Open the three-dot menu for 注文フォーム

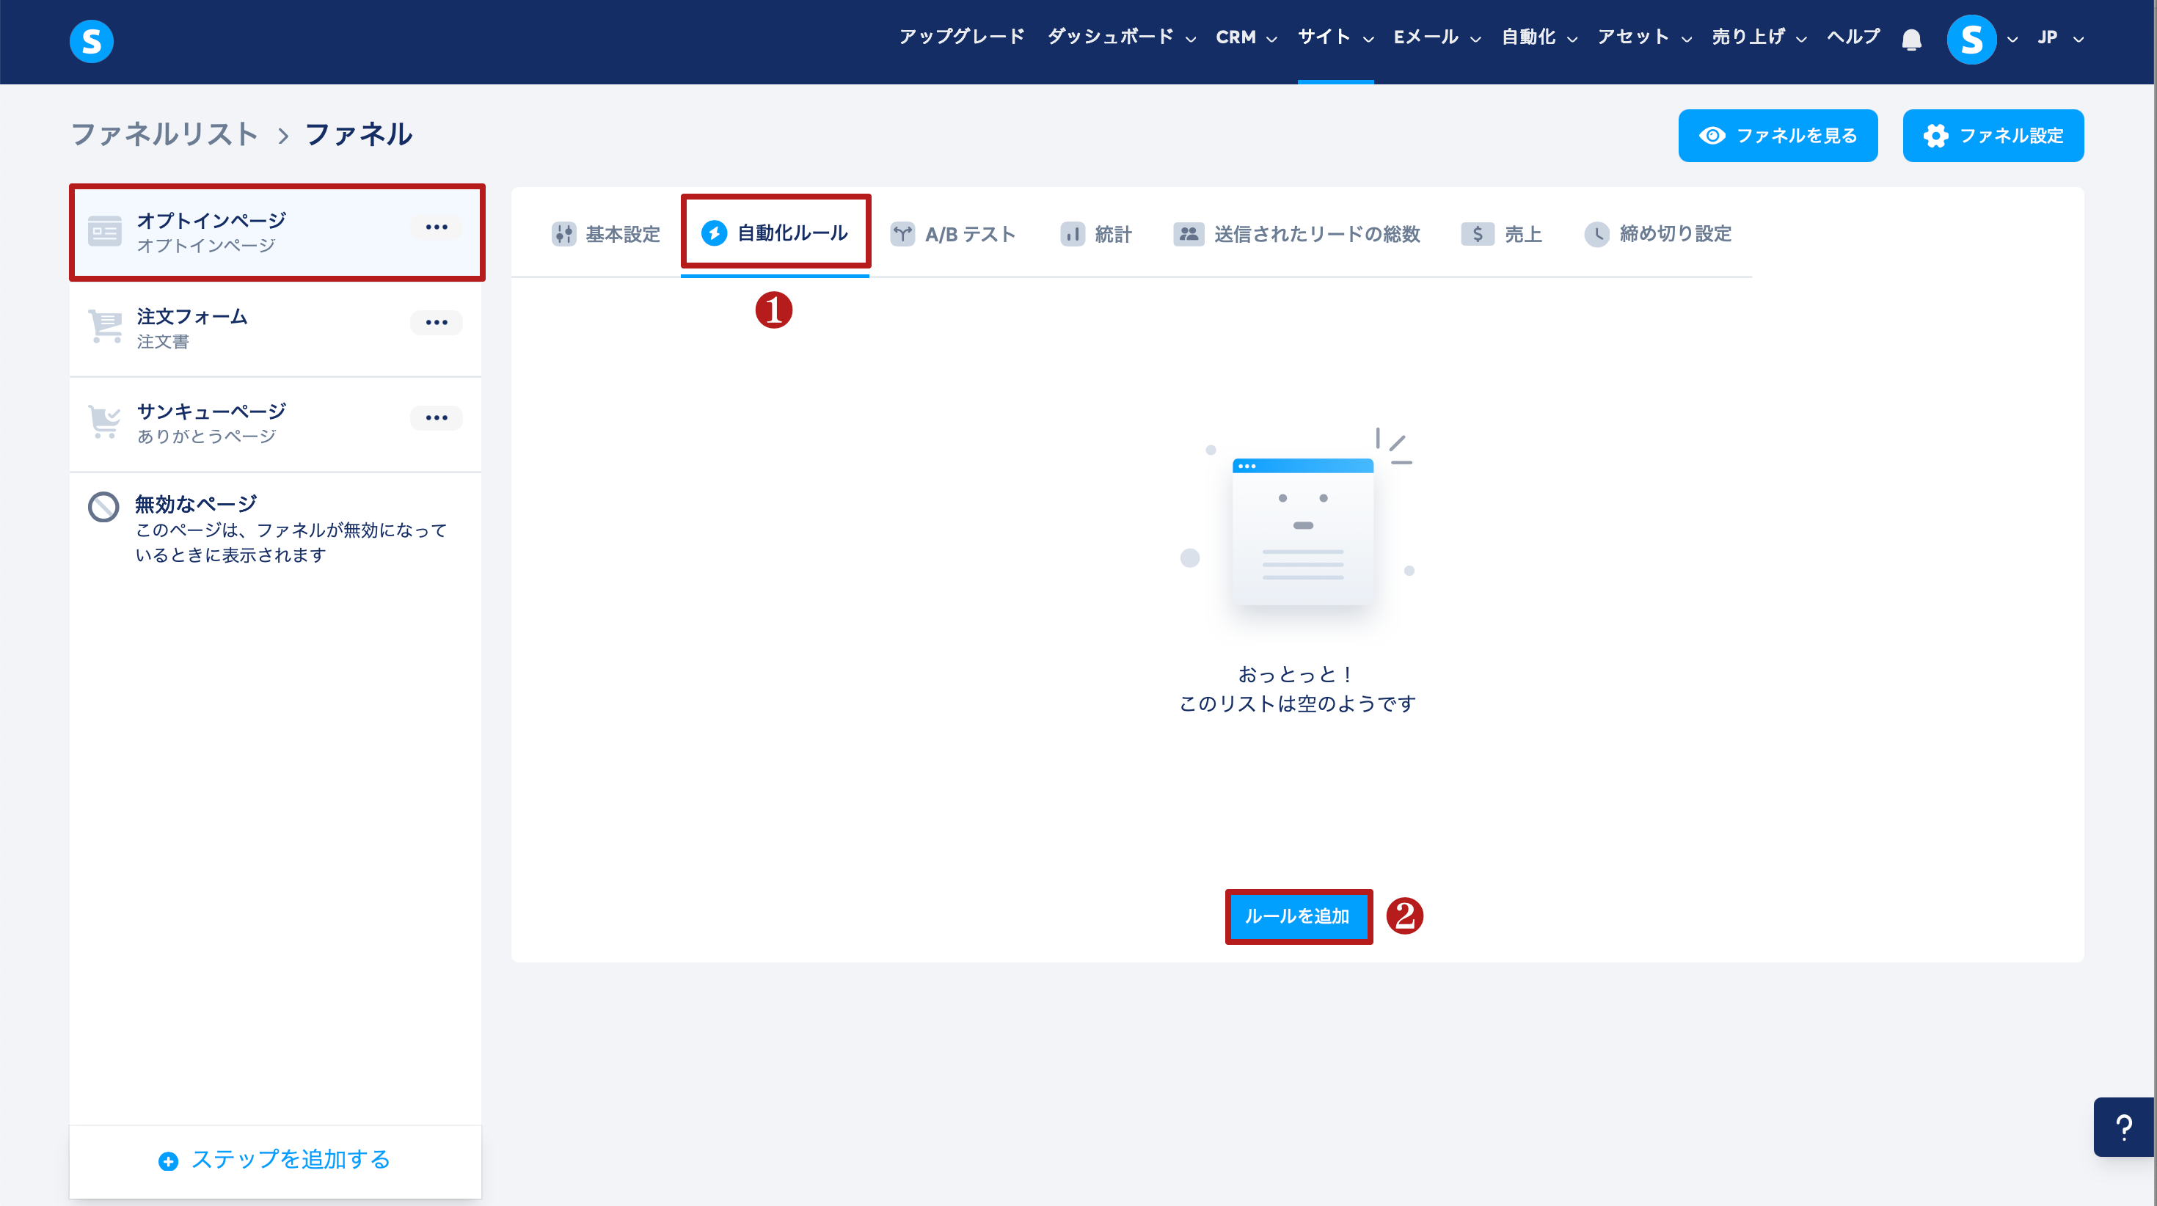point(437,323)
